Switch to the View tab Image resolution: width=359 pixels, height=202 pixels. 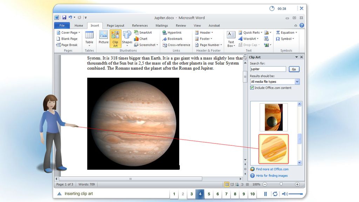tap(197, 25)
